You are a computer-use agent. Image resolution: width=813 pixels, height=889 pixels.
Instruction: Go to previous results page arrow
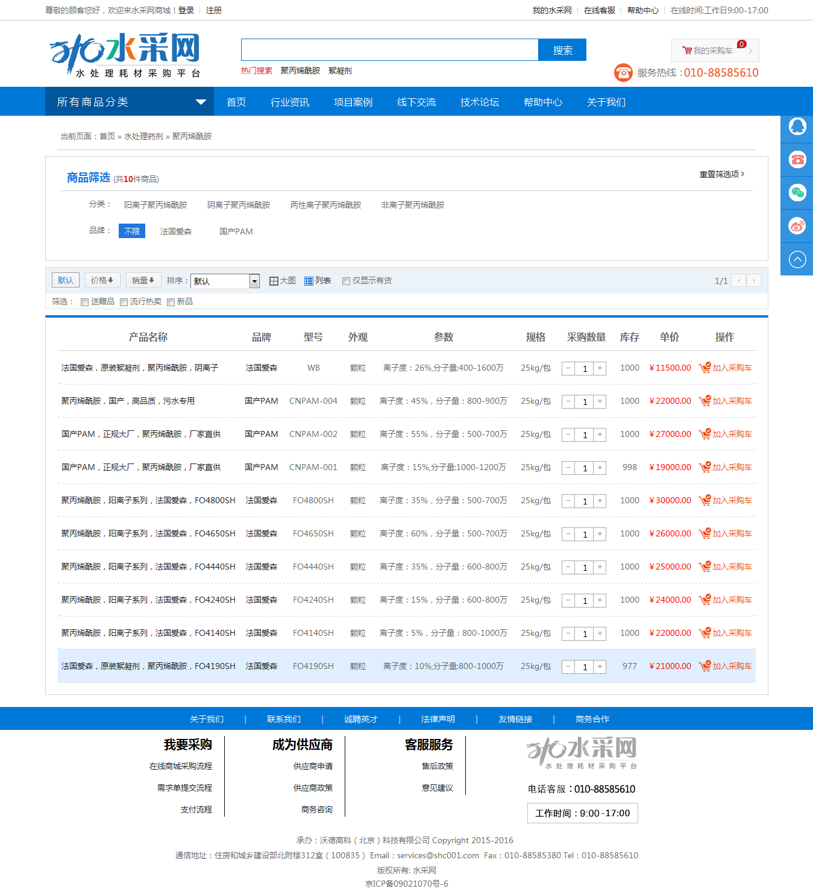(x=739, y=280)
